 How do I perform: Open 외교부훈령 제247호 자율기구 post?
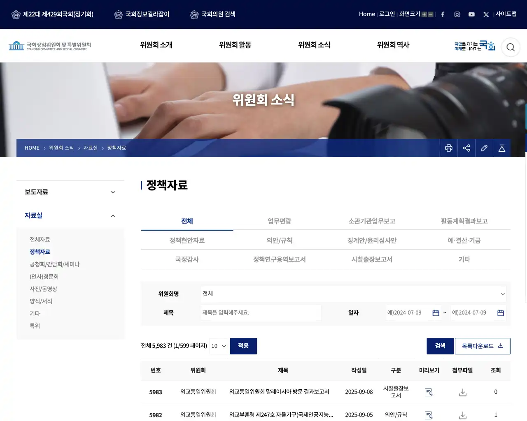281,415
